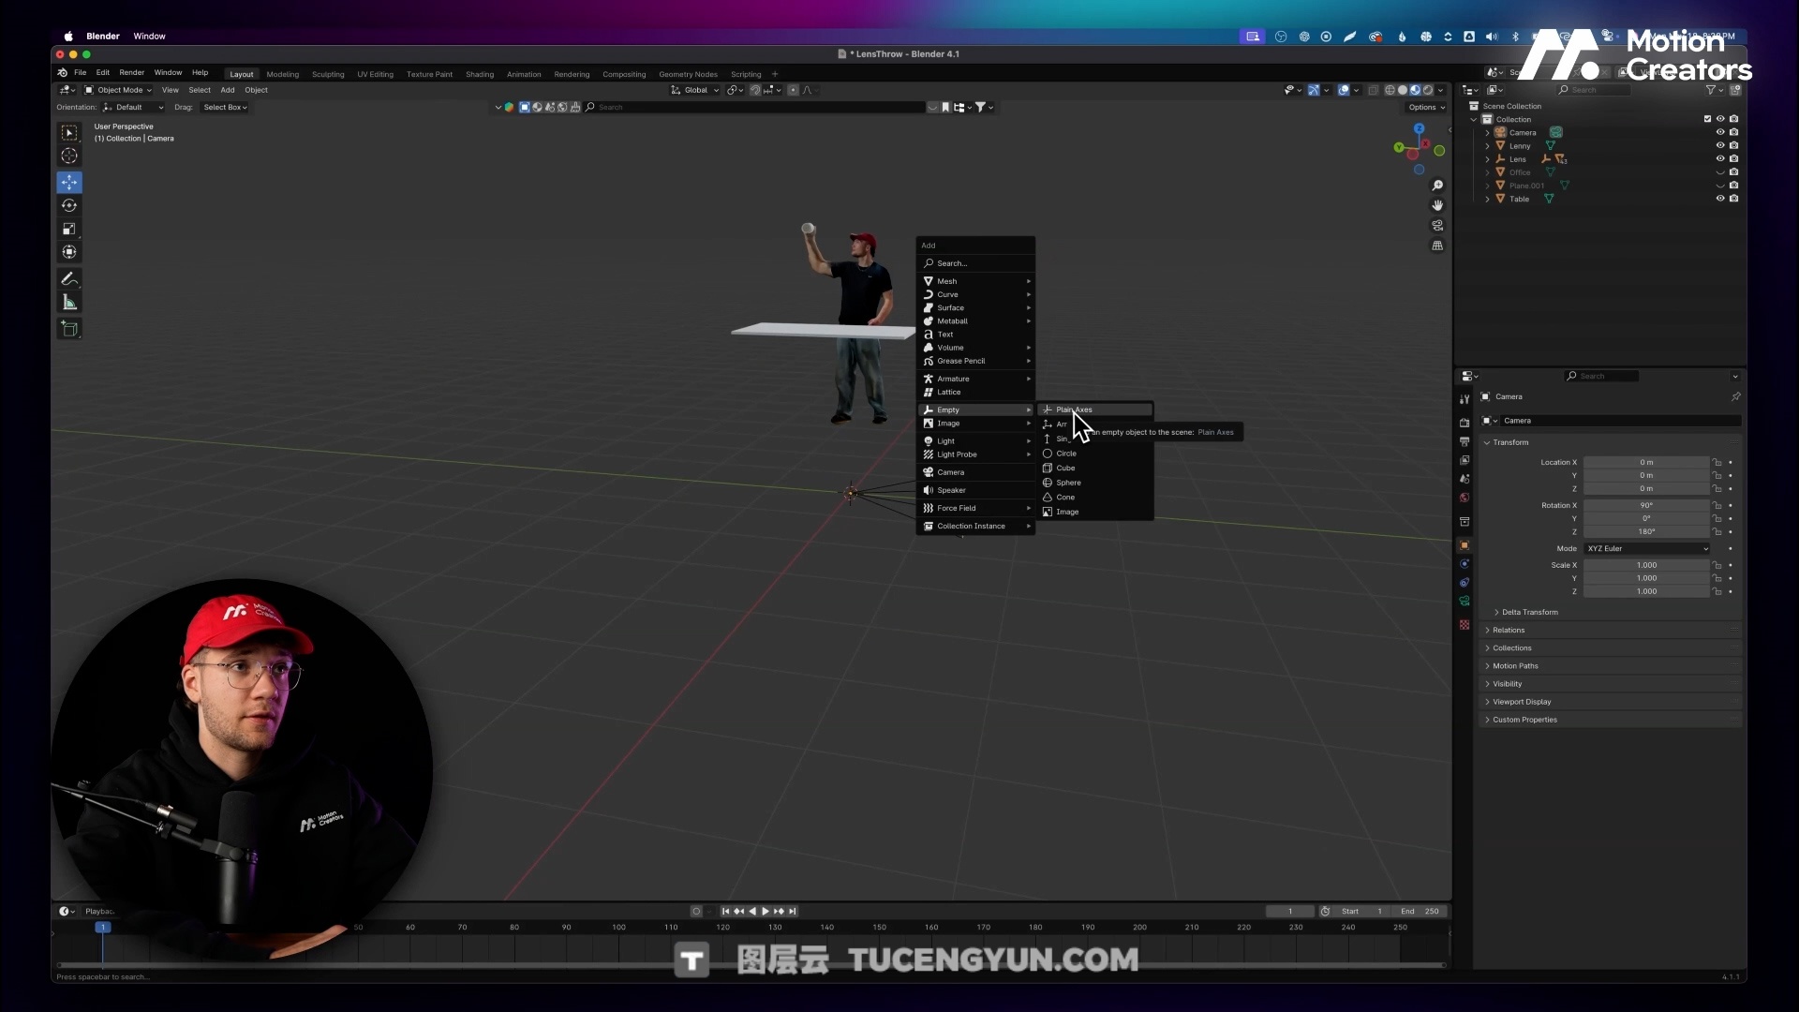Select the Add Cube tool
The height and width of the screenshot is (1012, 1799).
pyautogui.click(x=69, y=329)
